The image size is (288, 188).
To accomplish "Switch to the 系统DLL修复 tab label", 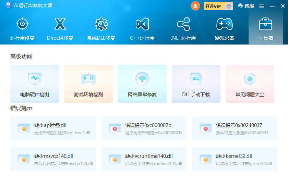I will (x=101, y=38).
